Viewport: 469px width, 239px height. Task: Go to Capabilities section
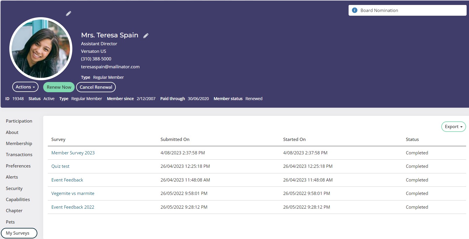coord(18,199)
